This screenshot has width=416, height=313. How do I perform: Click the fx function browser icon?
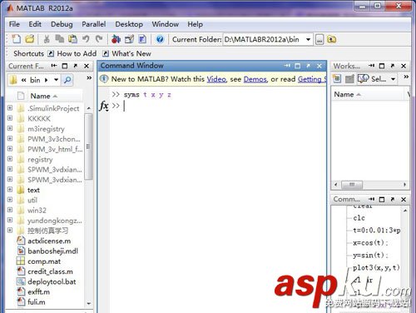(104, 106)
